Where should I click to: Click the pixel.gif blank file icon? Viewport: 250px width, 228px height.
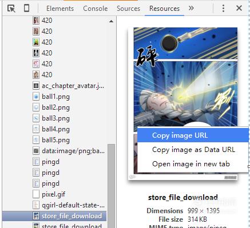coord(36,194)
